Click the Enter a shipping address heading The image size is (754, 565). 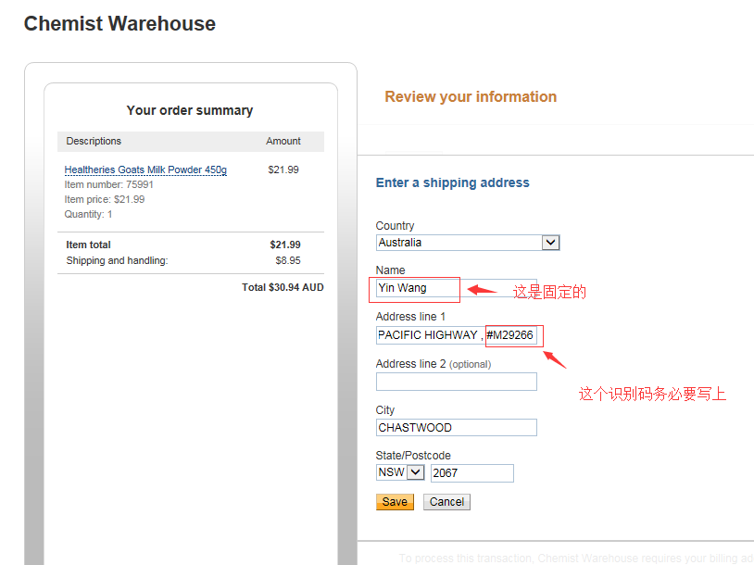tap(453, 182)
